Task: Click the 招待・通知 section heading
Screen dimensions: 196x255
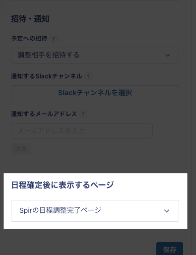Action: click(x=30, y=19)
